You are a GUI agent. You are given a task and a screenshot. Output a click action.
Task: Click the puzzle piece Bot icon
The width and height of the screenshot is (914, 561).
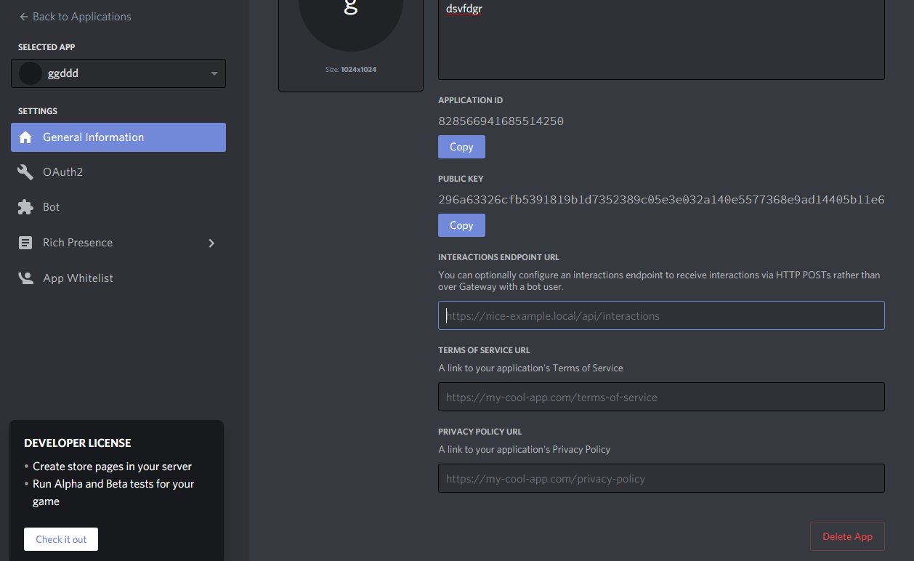26,207
